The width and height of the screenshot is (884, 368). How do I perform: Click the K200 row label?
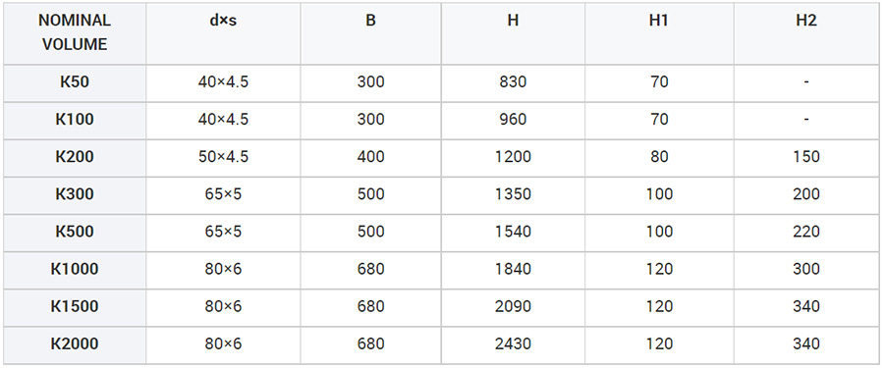75,157
